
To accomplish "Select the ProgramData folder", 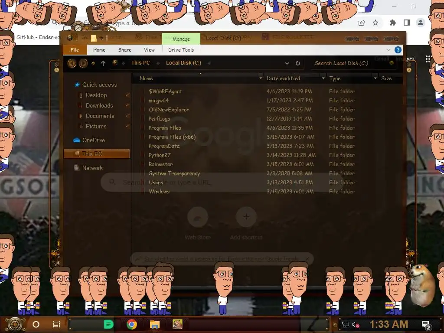I will tap(164, 146).
